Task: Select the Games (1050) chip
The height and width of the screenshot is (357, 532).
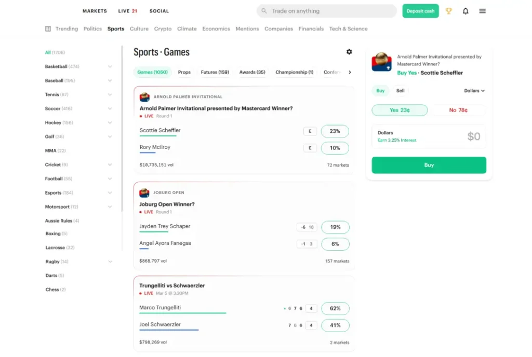Action: [x=152, y=72]
